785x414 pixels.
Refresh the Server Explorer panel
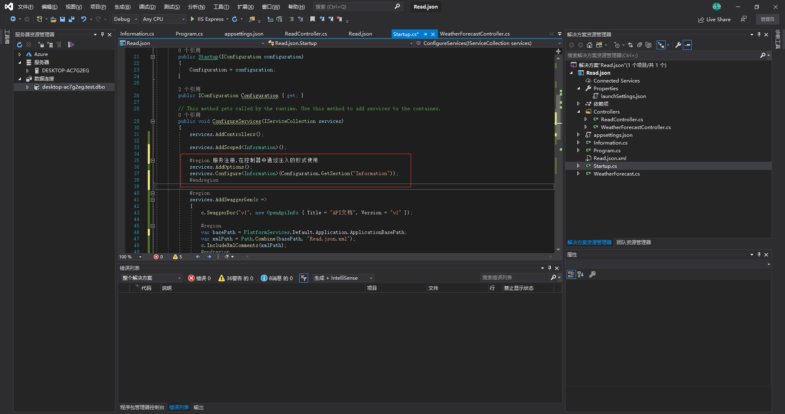tap(20, 45)
